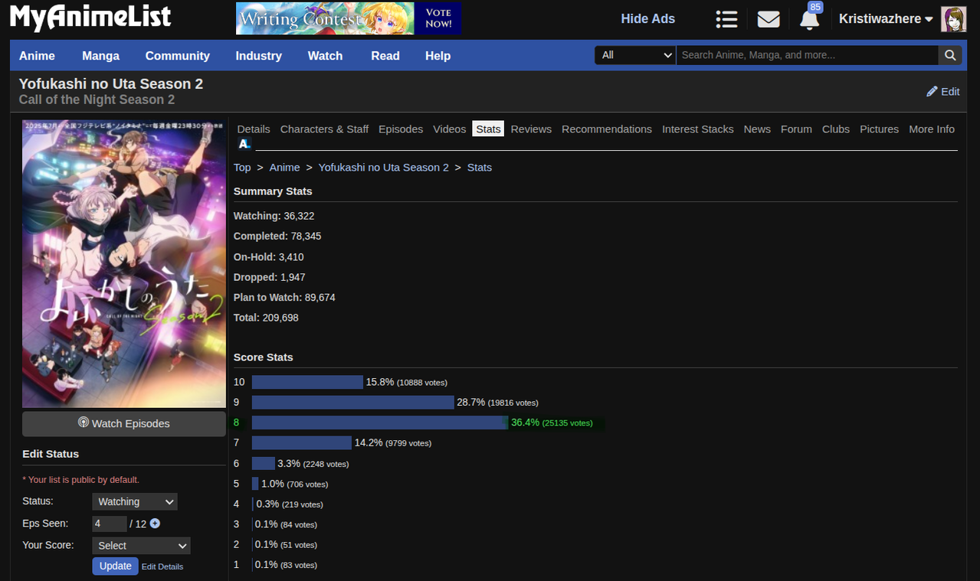This screenshot has height=581, width=980.
Task: Click the '36.4% (25135 votes)' text
Action: pos(552,423)
